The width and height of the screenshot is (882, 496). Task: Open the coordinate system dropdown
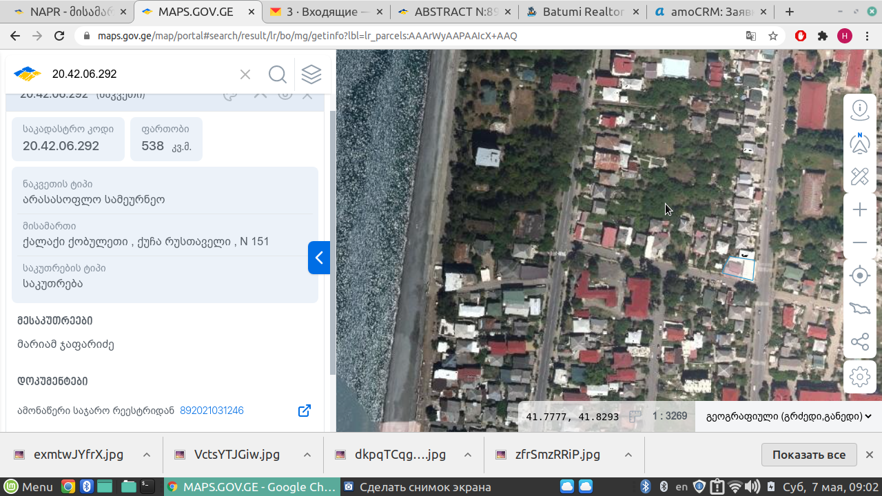789,416
